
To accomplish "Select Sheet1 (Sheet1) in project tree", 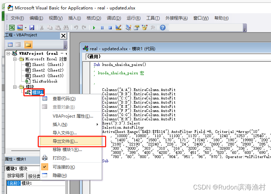I will tap(48, 65).
